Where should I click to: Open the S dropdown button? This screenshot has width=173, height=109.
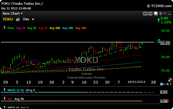click(145, 14)
